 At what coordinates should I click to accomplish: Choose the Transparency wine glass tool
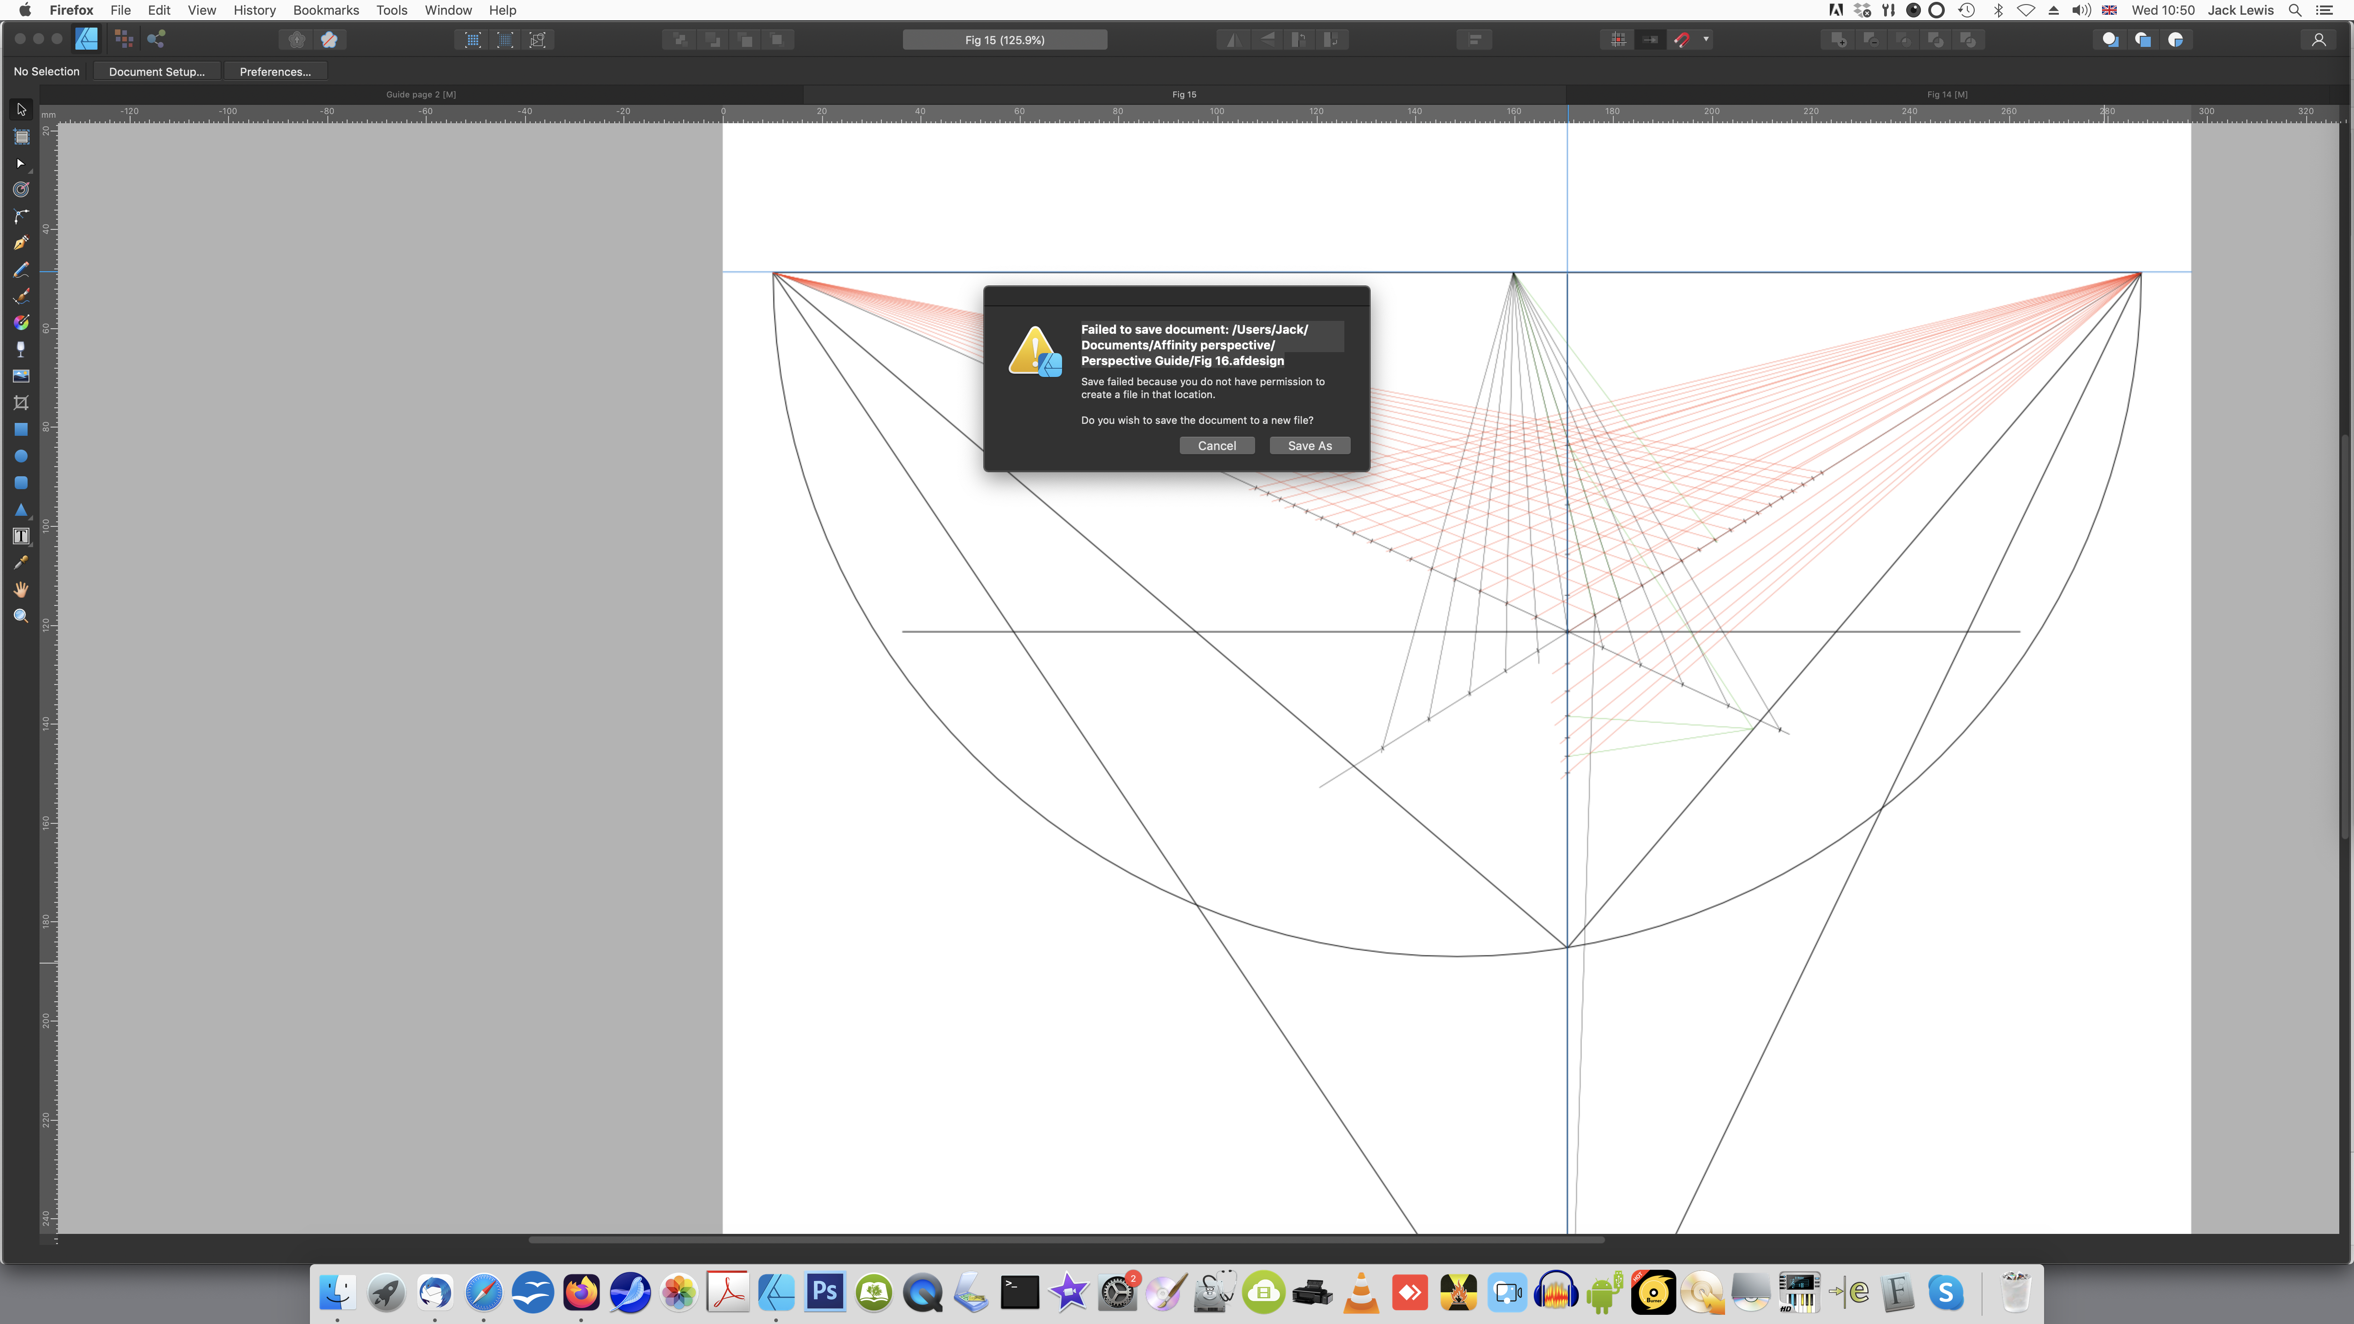click(21, 349)
